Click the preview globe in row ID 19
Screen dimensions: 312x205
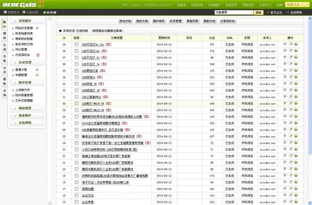[x=296, y=175]
